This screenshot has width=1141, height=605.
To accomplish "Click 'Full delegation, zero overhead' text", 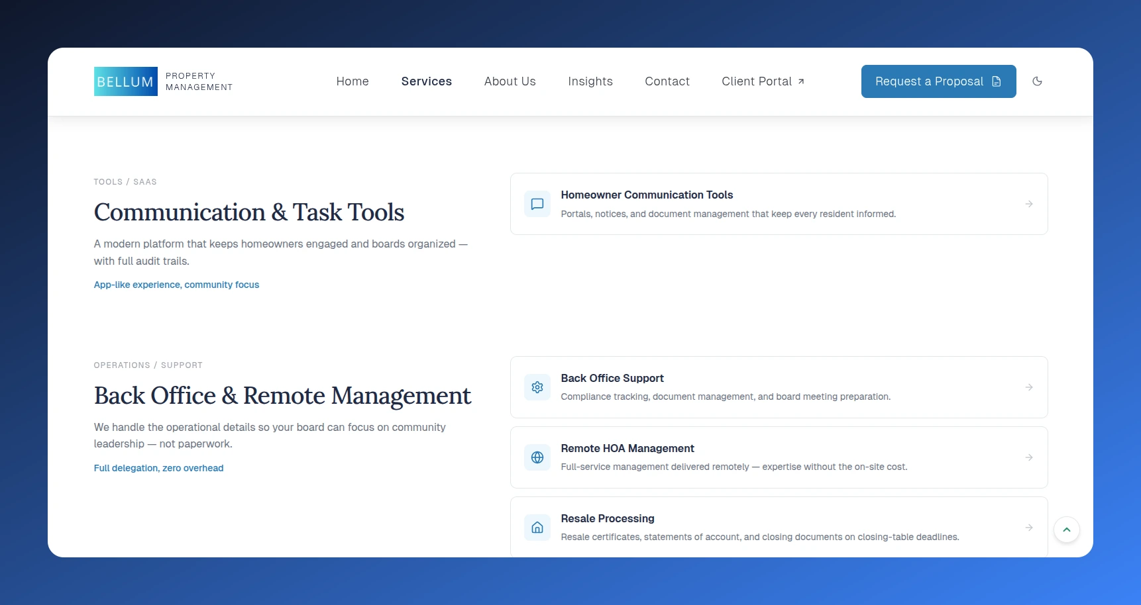I will point(158,468).
